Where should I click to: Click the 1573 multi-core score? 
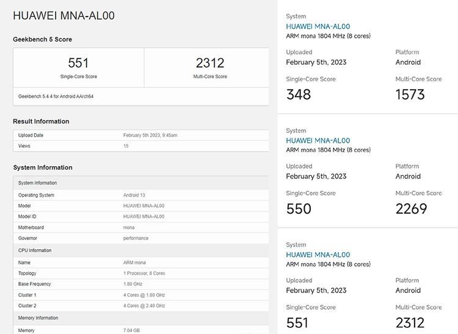coord(410,94)
